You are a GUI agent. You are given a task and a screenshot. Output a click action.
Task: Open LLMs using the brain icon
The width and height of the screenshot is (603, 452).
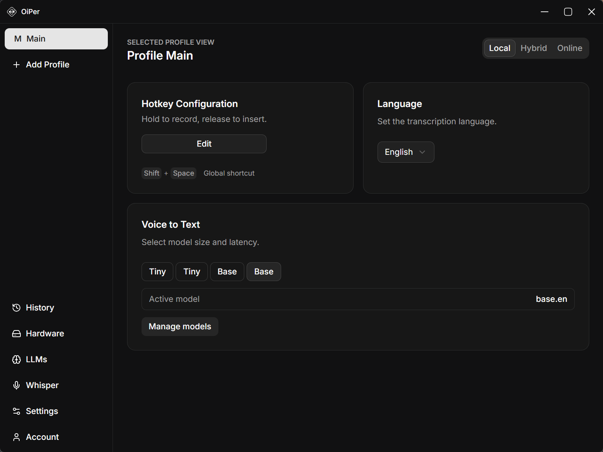click(x=16, y=359)
